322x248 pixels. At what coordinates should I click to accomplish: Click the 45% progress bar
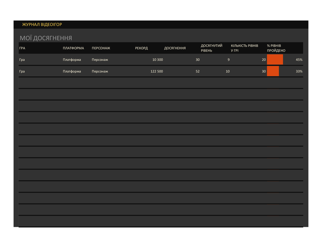click(x=275, y=60)
